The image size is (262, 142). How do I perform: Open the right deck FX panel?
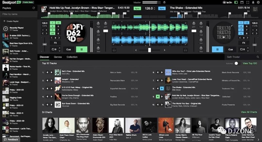(x=244, y=43)
